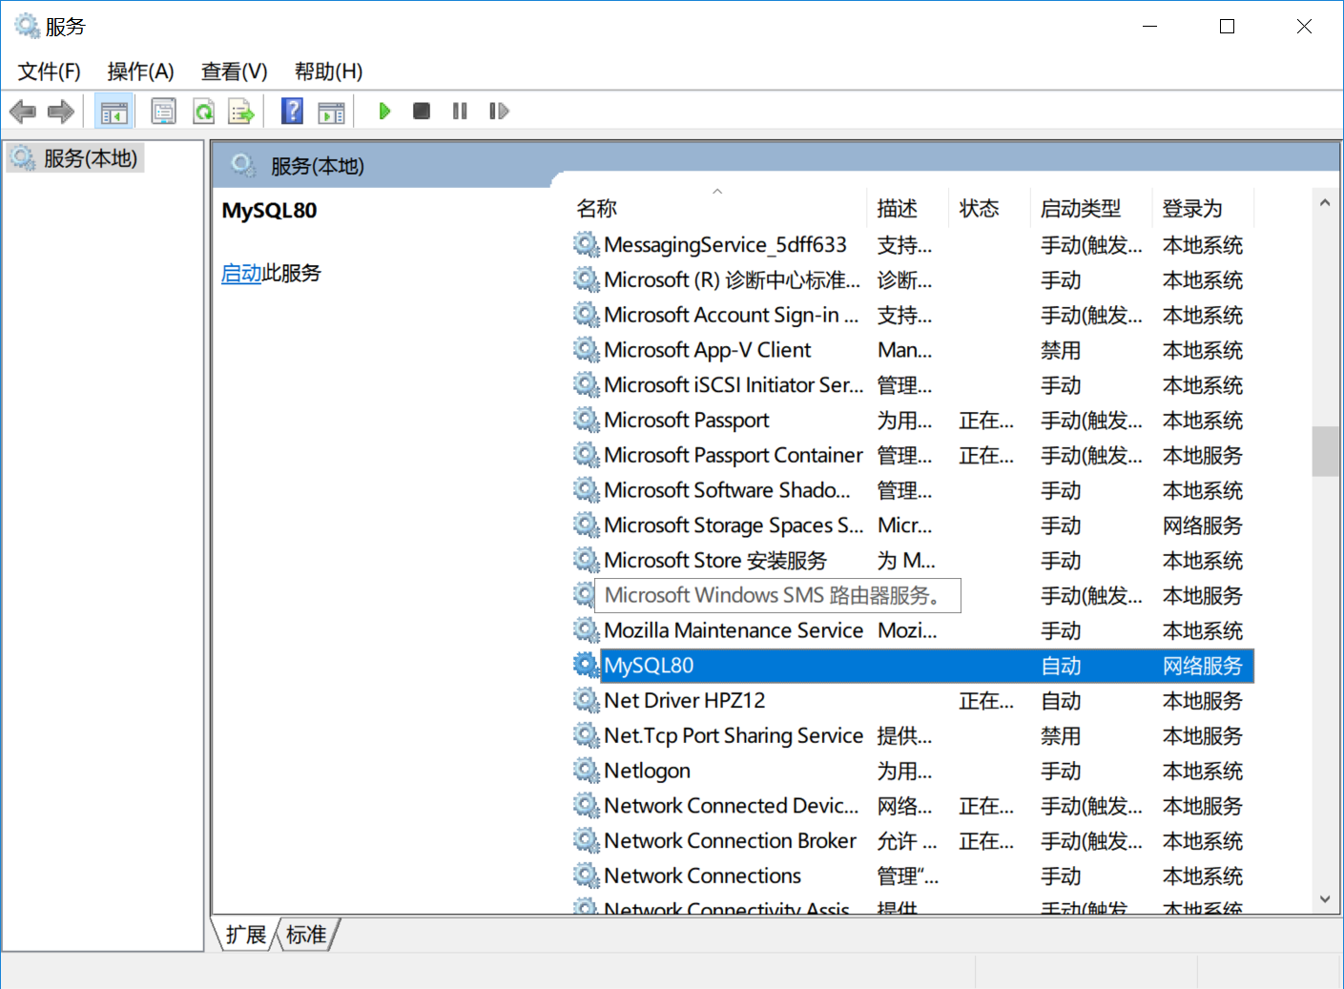Image resolution: width=1344 pixels, height=989 pixels.
Task: Click the gear icon beside Microsoft Store 安装服务
Action: tap(586, 560)
